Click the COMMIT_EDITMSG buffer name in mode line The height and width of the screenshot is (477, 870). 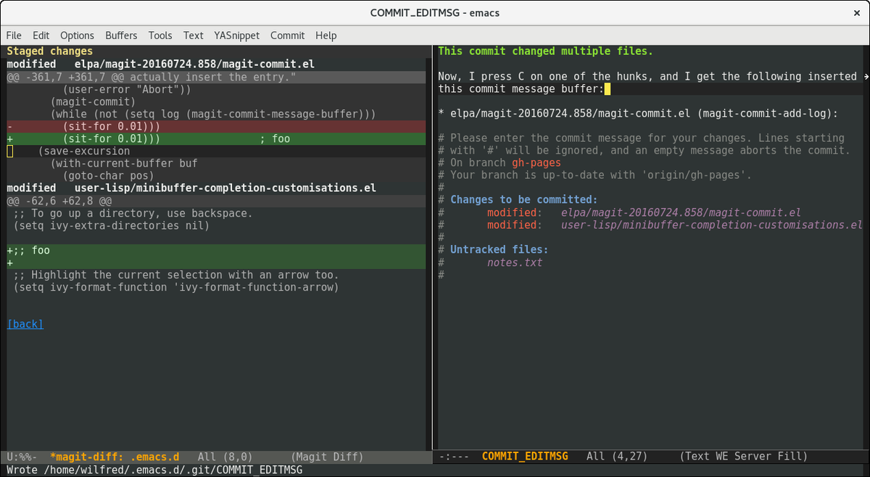click(x=524, y=456)
